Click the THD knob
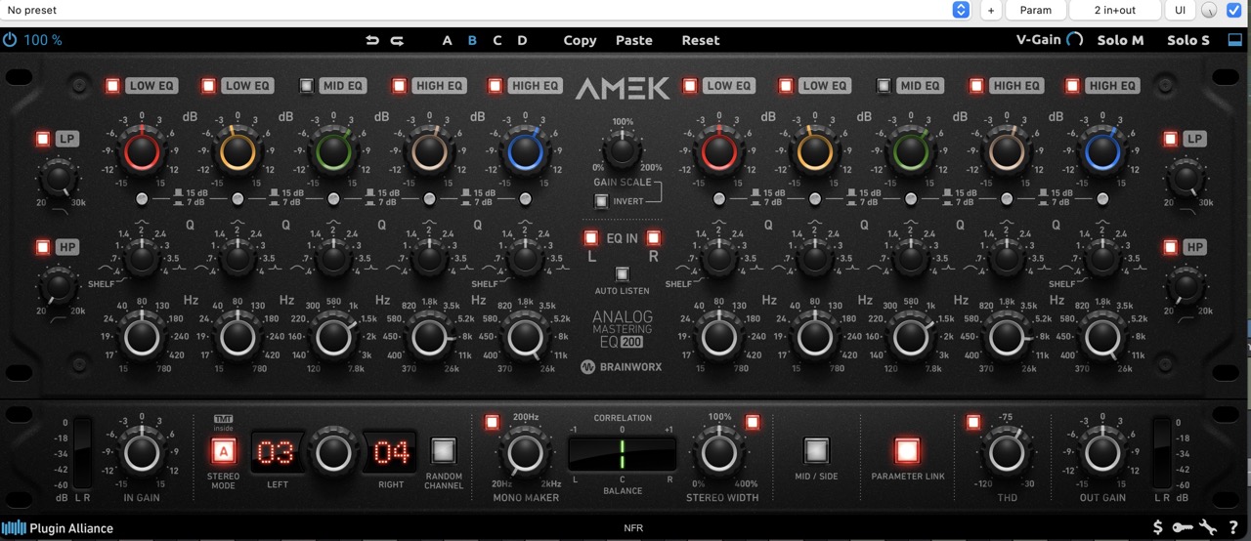Image resolution: width=1251 pixels, height=541 pixels. [1007, 453]
